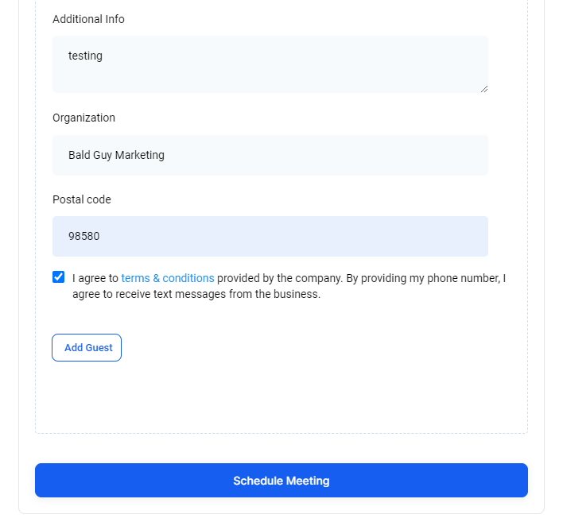Open the terms & conditions link

click(168, 278)
